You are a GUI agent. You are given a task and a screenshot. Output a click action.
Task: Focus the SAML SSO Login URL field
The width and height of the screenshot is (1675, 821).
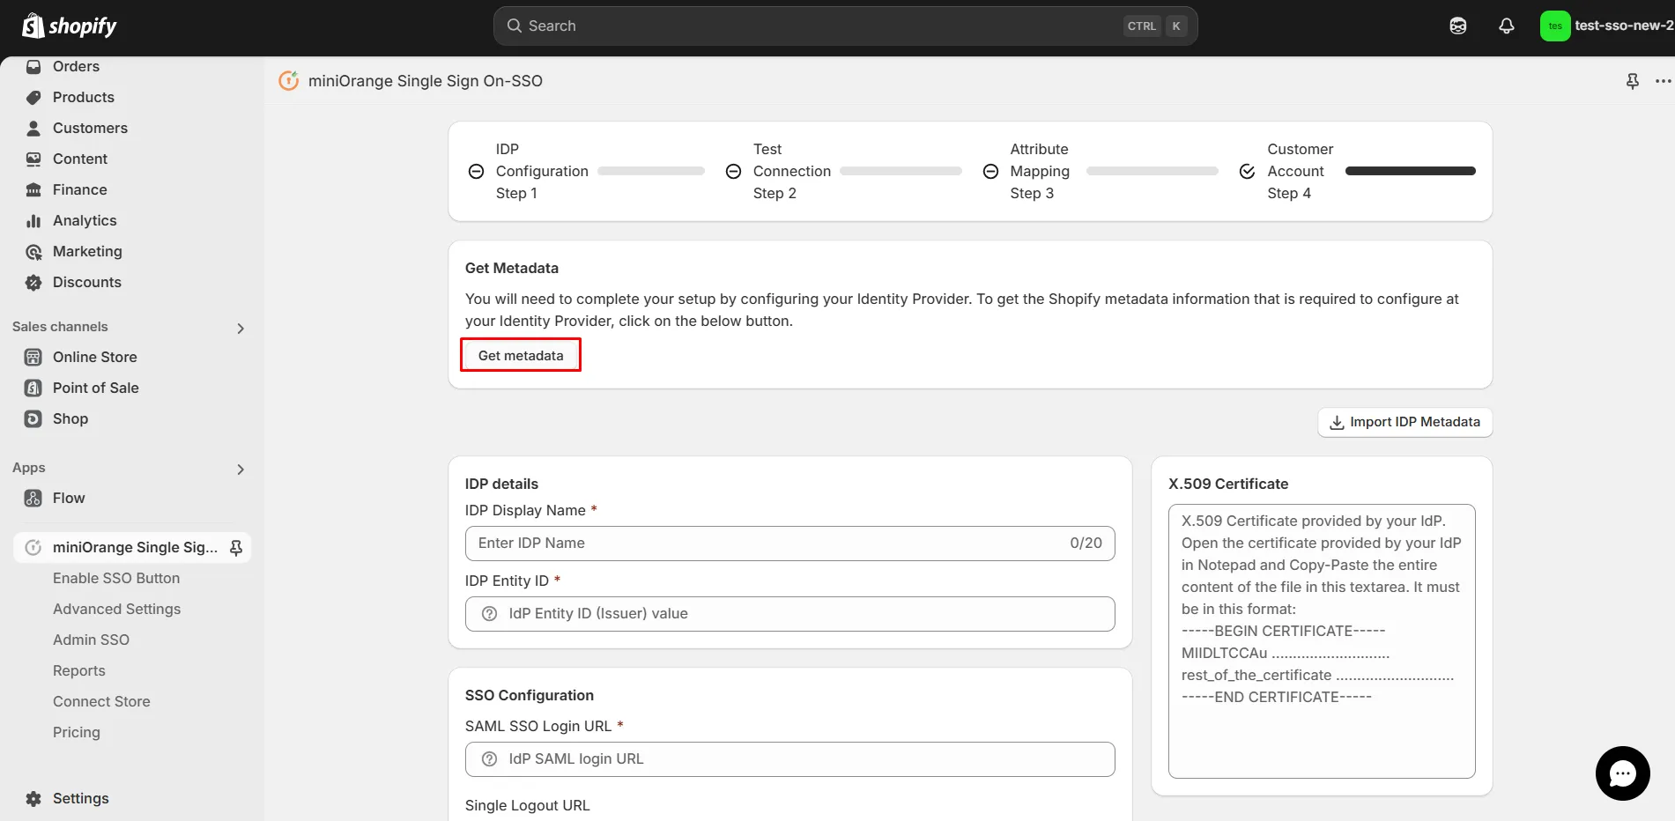[789, 759]
